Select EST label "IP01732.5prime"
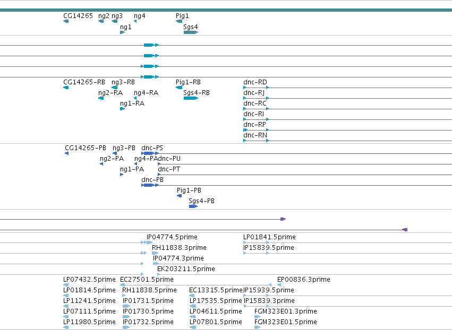 click(148, 323)
